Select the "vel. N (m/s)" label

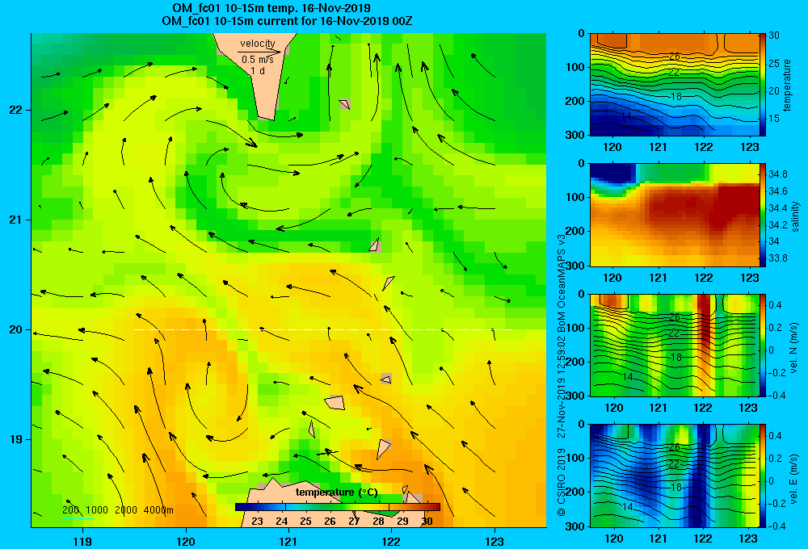[x=794, y=348]
